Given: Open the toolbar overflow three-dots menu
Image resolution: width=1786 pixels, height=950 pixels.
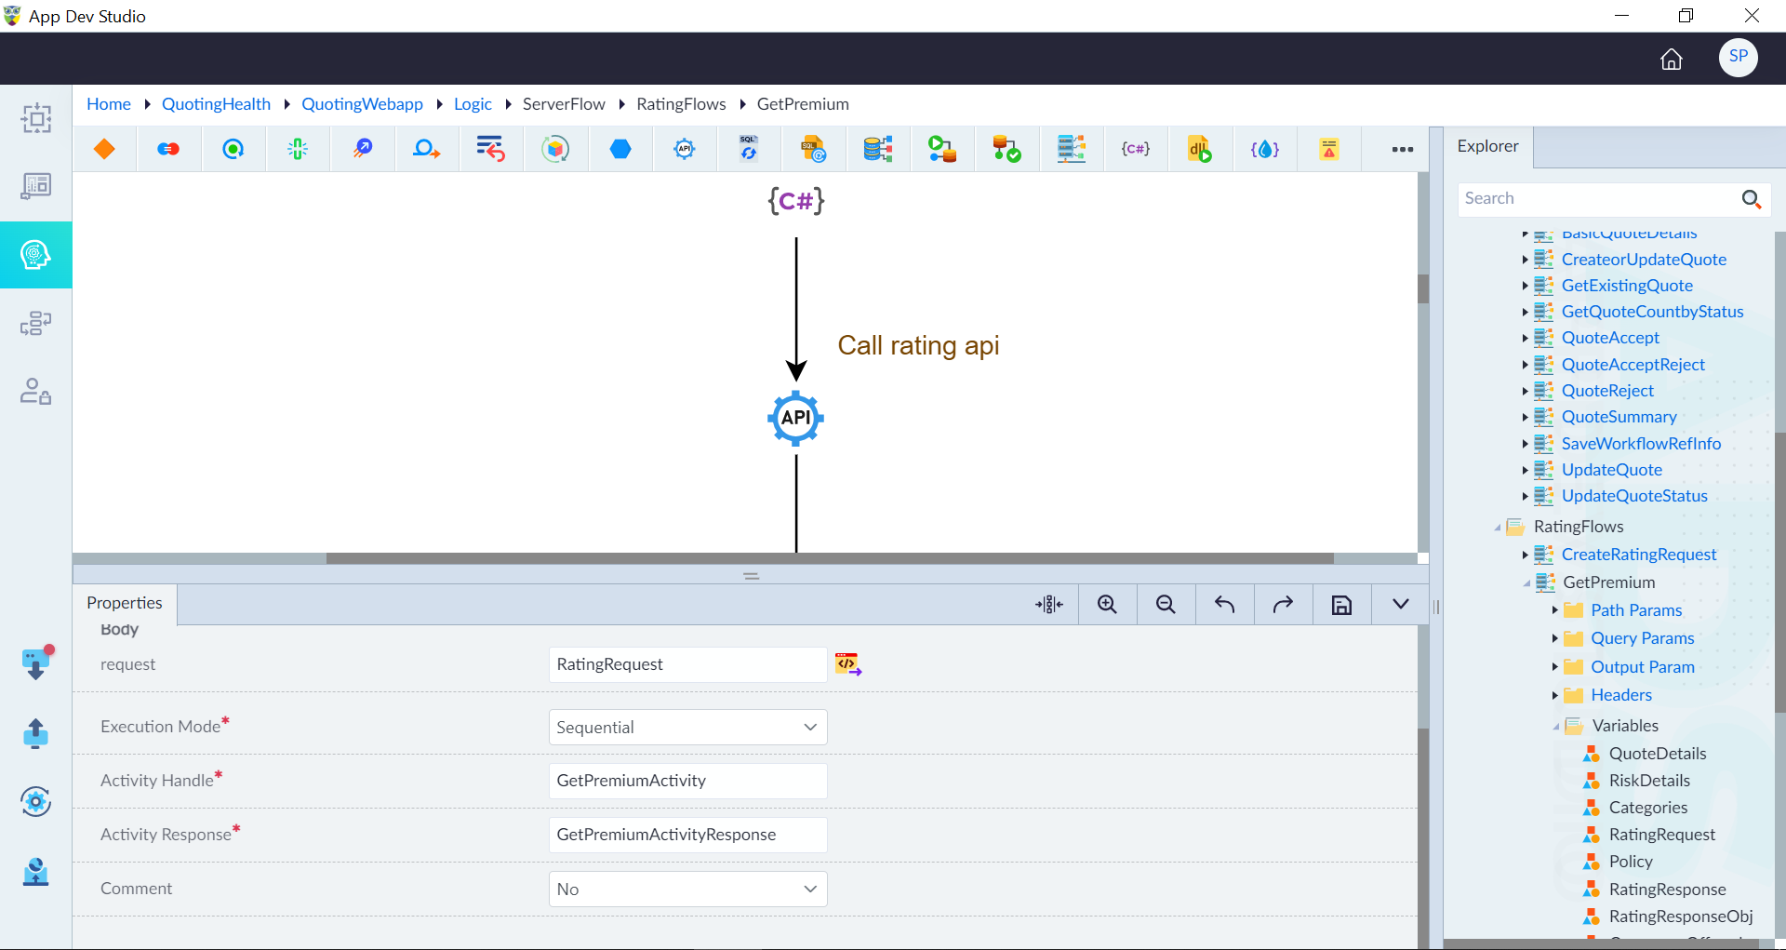Looking at the screenshot, I should (1403, 149).
